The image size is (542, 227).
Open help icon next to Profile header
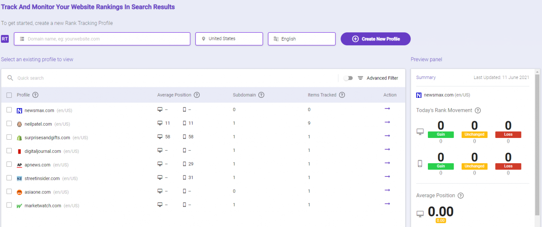35,95
